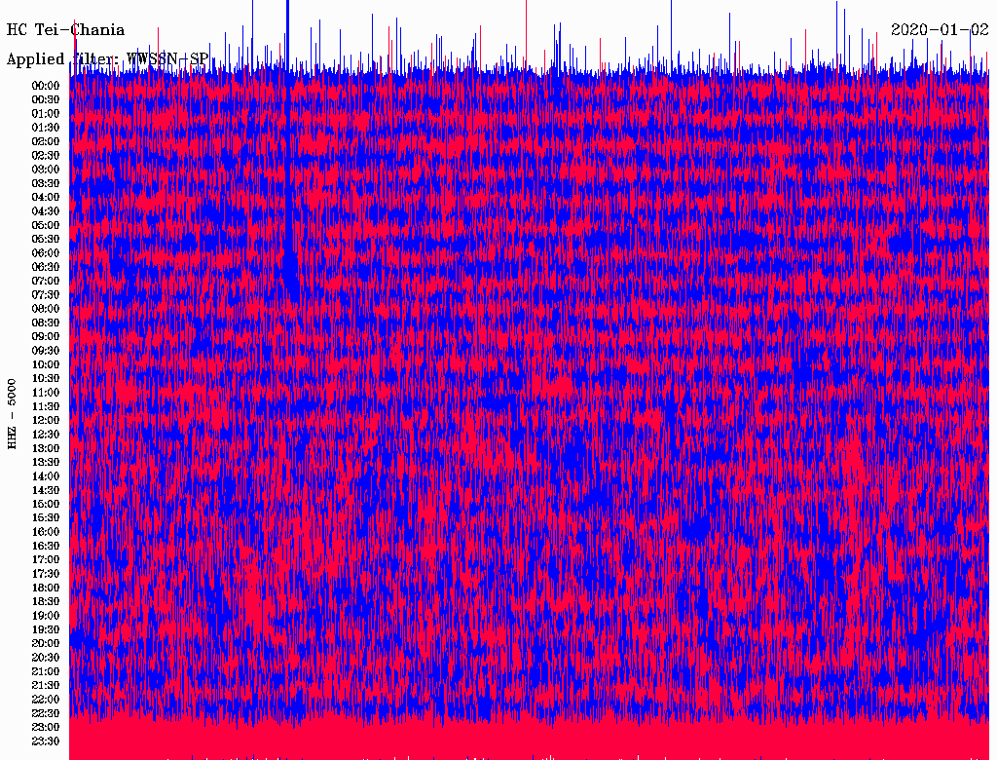This screenshot has height=760, width=997.
Task: Select the 04:30 time label
Action: pyautogui.click(x=46, y=211)
